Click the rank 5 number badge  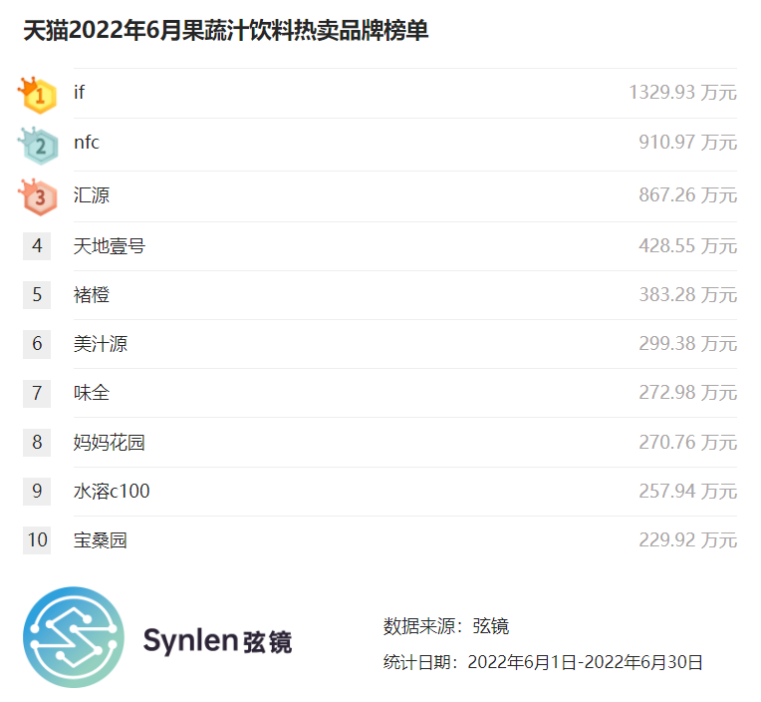[x=37, y=295]
